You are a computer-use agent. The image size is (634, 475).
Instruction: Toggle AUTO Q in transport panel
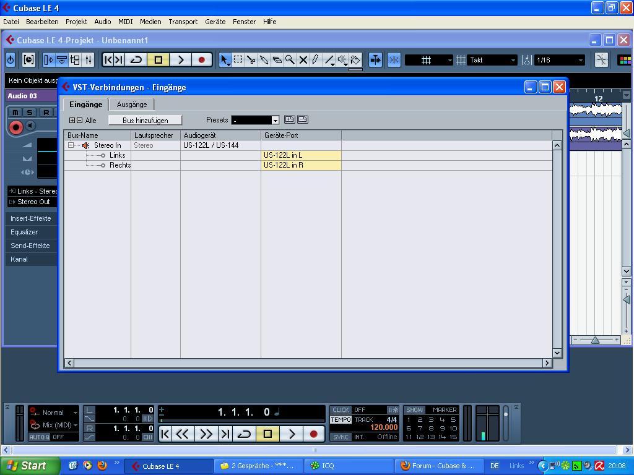39,437
